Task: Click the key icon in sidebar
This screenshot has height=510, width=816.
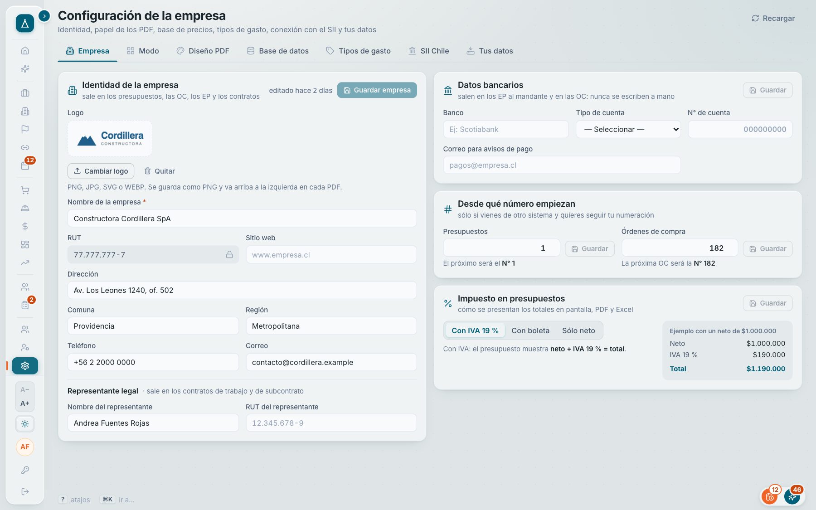Action: 25,470
